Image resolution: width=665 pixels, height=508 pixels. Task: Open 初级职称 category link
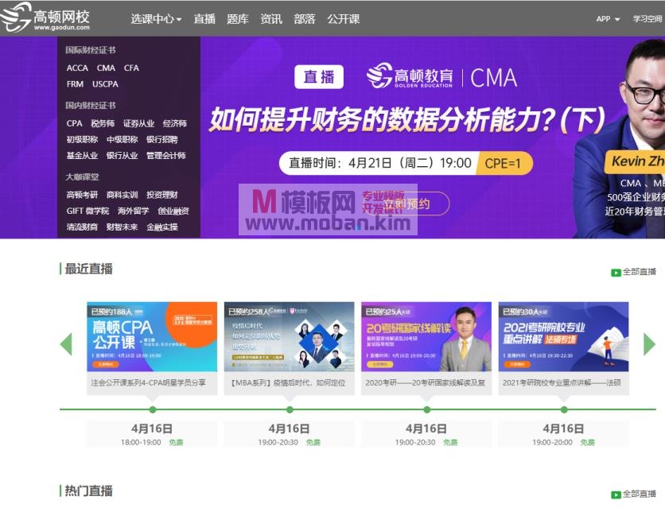click(82, 139)
